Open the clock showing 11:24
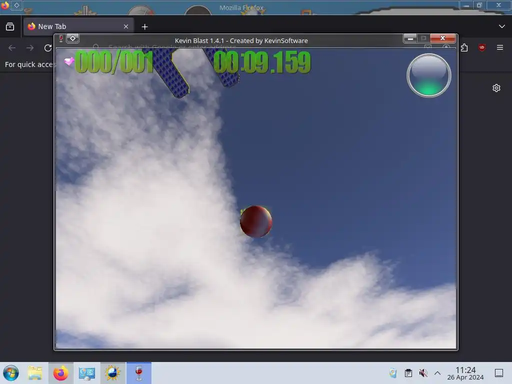The image size is (512, 384). coord(465,373)
